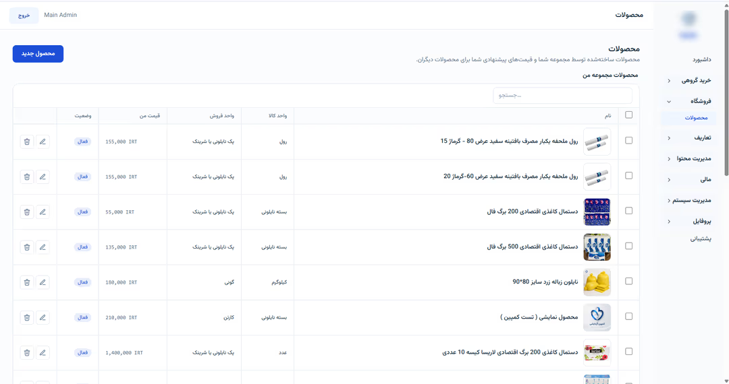Open the تعاریف menu label
The width and height of the screenshot is (729, 384).
[703, 137]
